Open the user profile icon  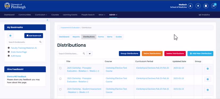point(191,6)
